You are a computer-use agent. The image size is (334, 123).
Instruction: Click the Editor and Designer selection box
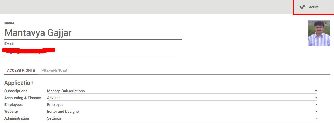(x=182, y=111)
